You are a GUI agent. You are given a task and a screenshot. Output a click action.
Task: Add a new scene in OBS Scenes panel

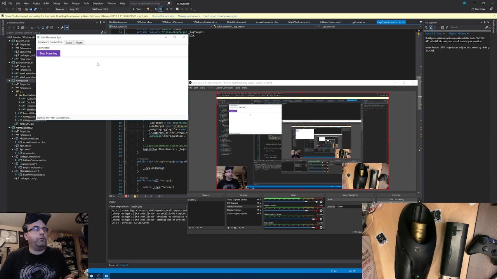pos(189,227)
